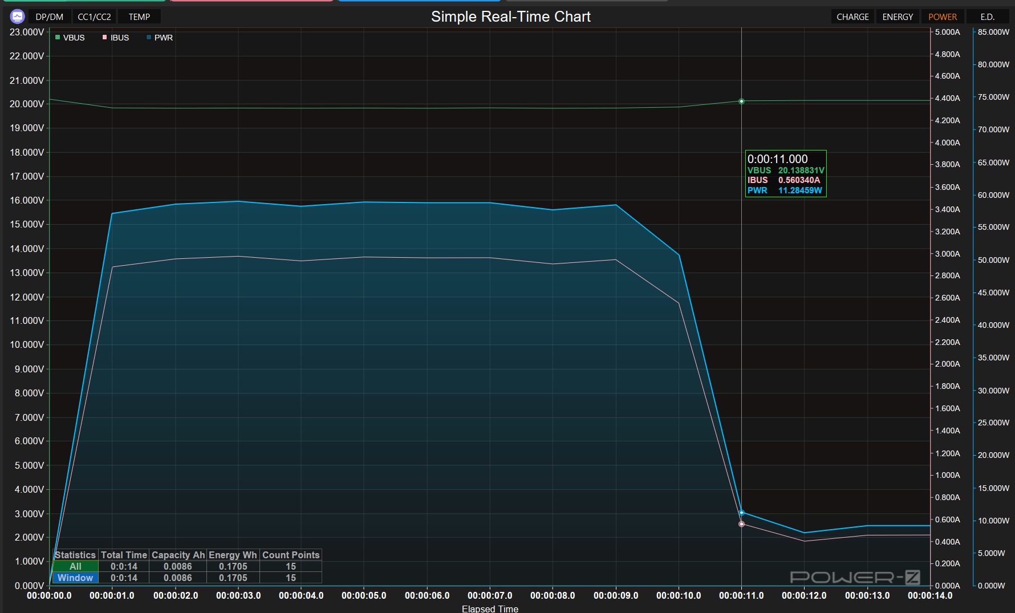Select the Window statistics row

[75, 578]
